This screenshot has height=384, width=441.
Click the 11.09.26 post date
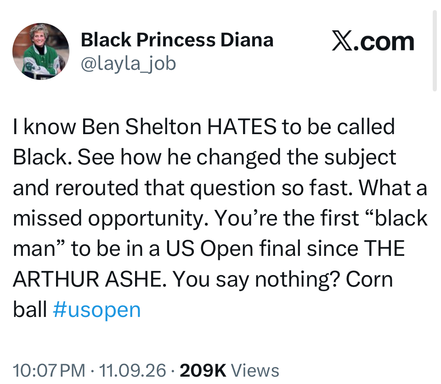click(132, 370)
